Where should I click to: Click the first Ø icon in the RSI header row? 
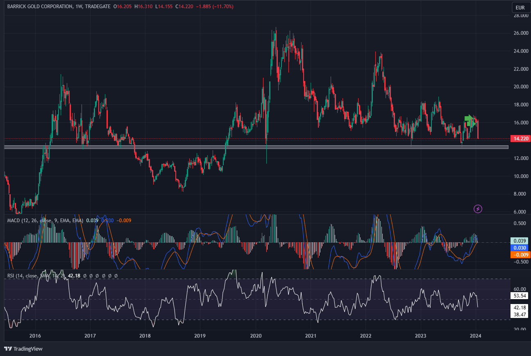click(85, 276)
